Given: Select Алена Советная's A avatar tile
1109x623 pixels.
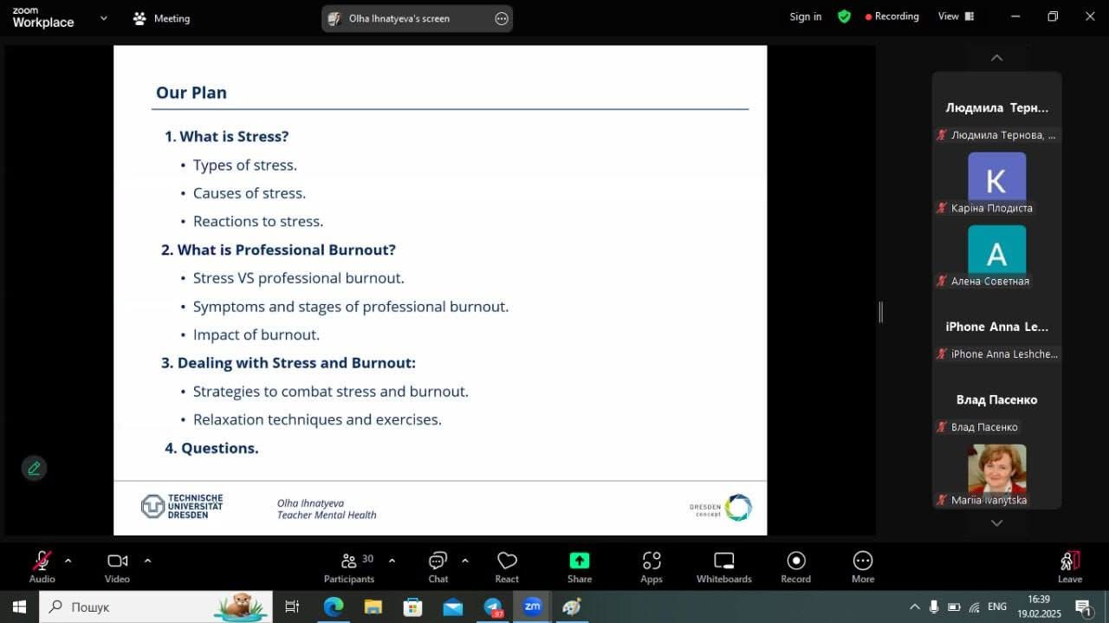Looking at the screenshot, I should pos(996,255).
